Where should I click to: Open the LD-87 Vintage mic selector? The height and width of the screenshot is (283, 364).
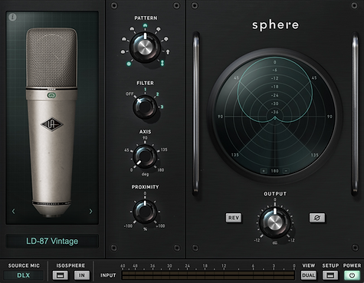tap(52, 241)
